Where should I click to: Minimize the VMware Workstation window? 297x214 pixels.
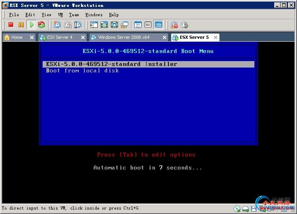pos(277,5)
